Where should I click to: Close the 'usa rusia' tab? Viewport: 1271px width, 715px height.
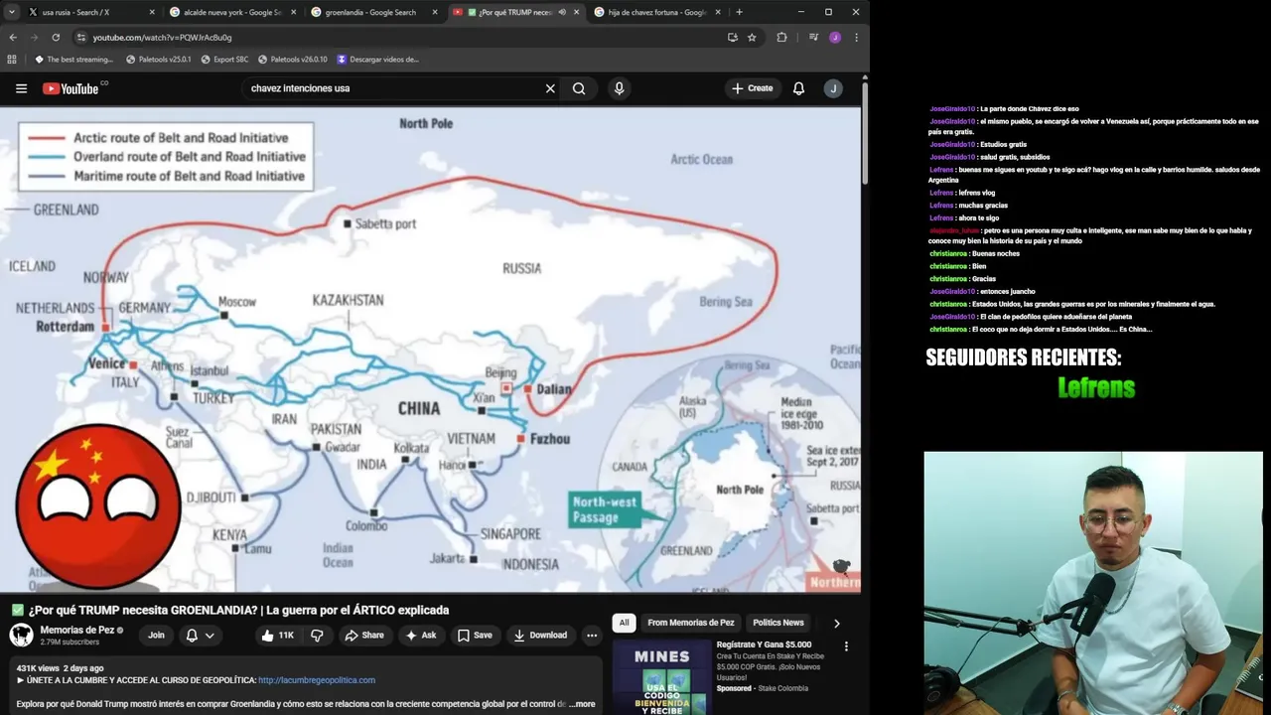coord(152,12)
